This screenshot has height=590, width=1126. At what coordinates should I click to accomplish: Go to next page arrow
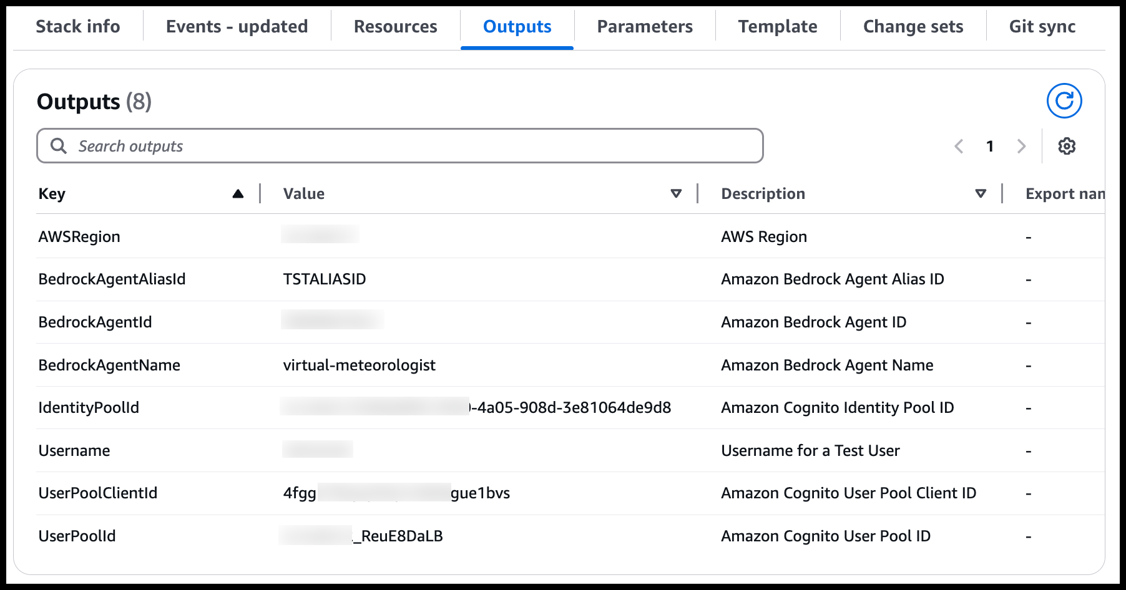tap(1021, 146)
